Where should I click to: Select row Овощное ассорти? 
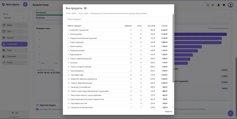[118, 50]
